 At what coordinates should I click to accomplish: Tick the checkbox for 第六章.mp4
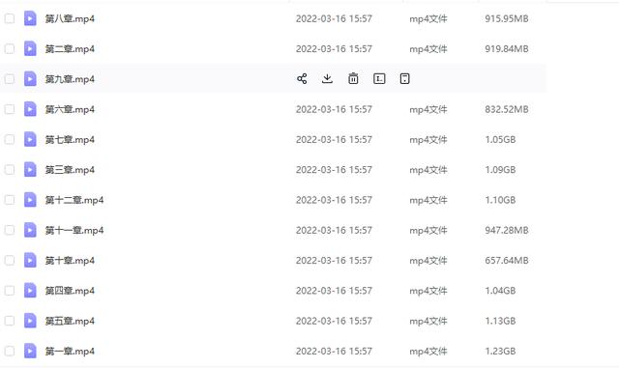[10, 109]
